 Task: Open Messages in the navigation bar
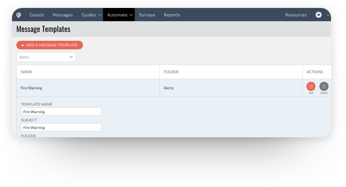pyautogui.click(x=63, y=15)
